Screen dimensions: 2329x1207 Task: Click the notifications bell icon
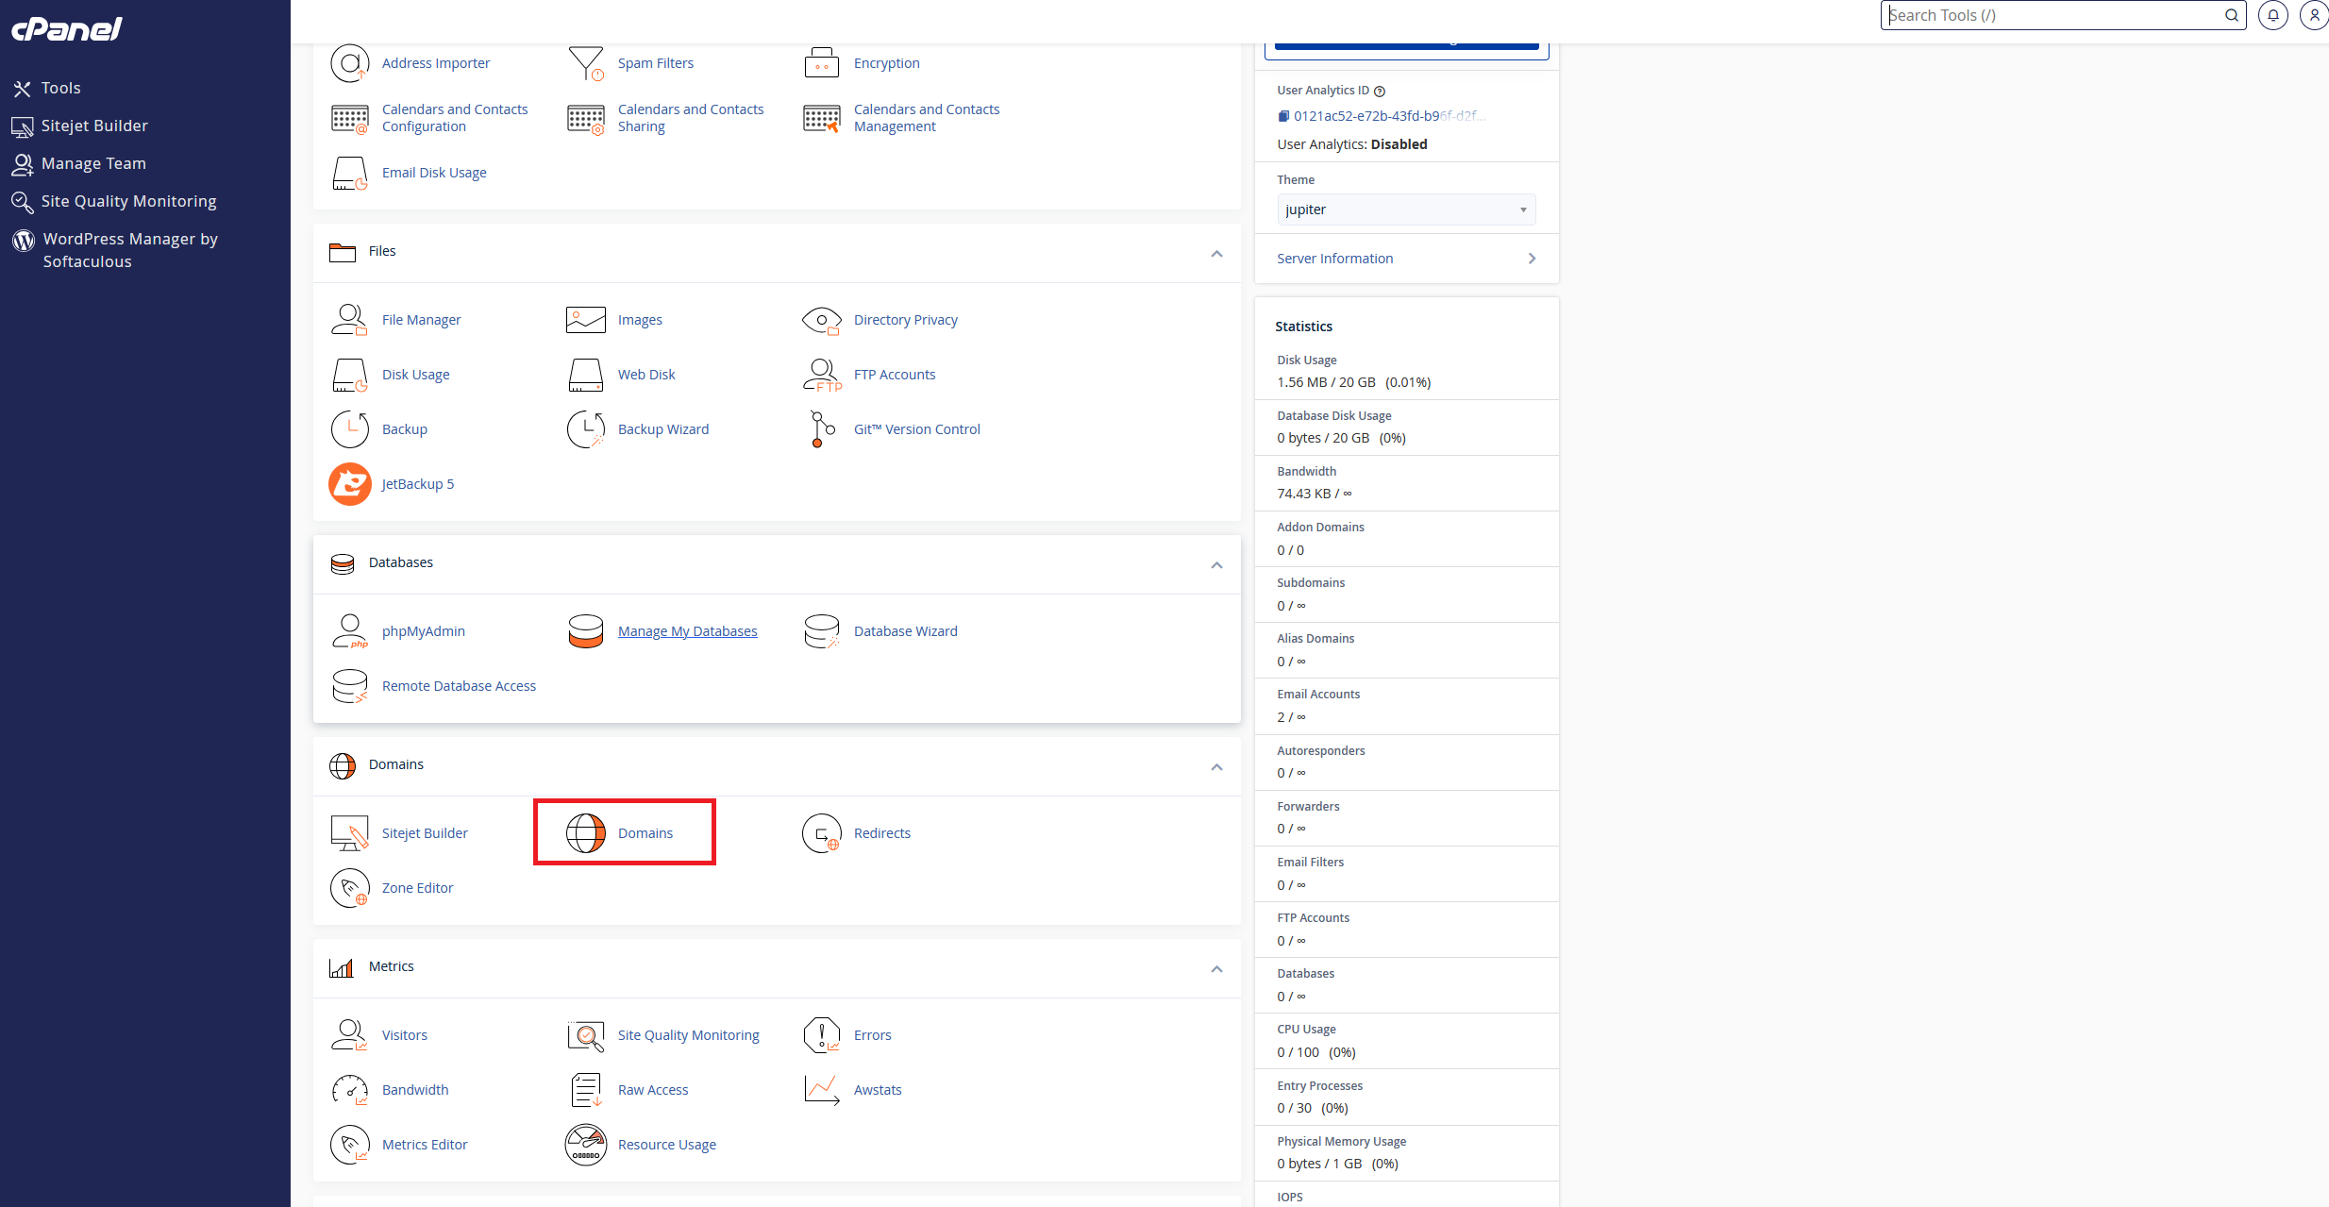[2272, 15]
